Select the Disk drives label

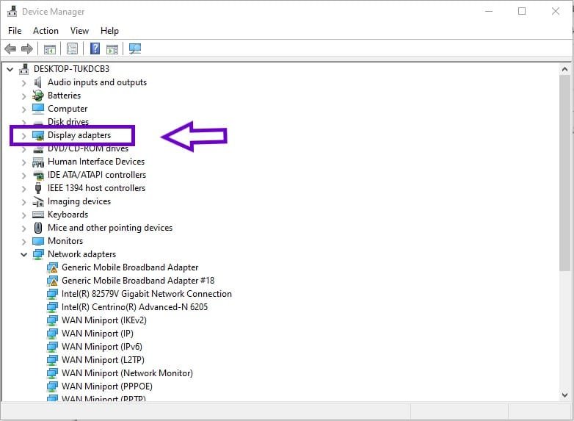[68, 122]
